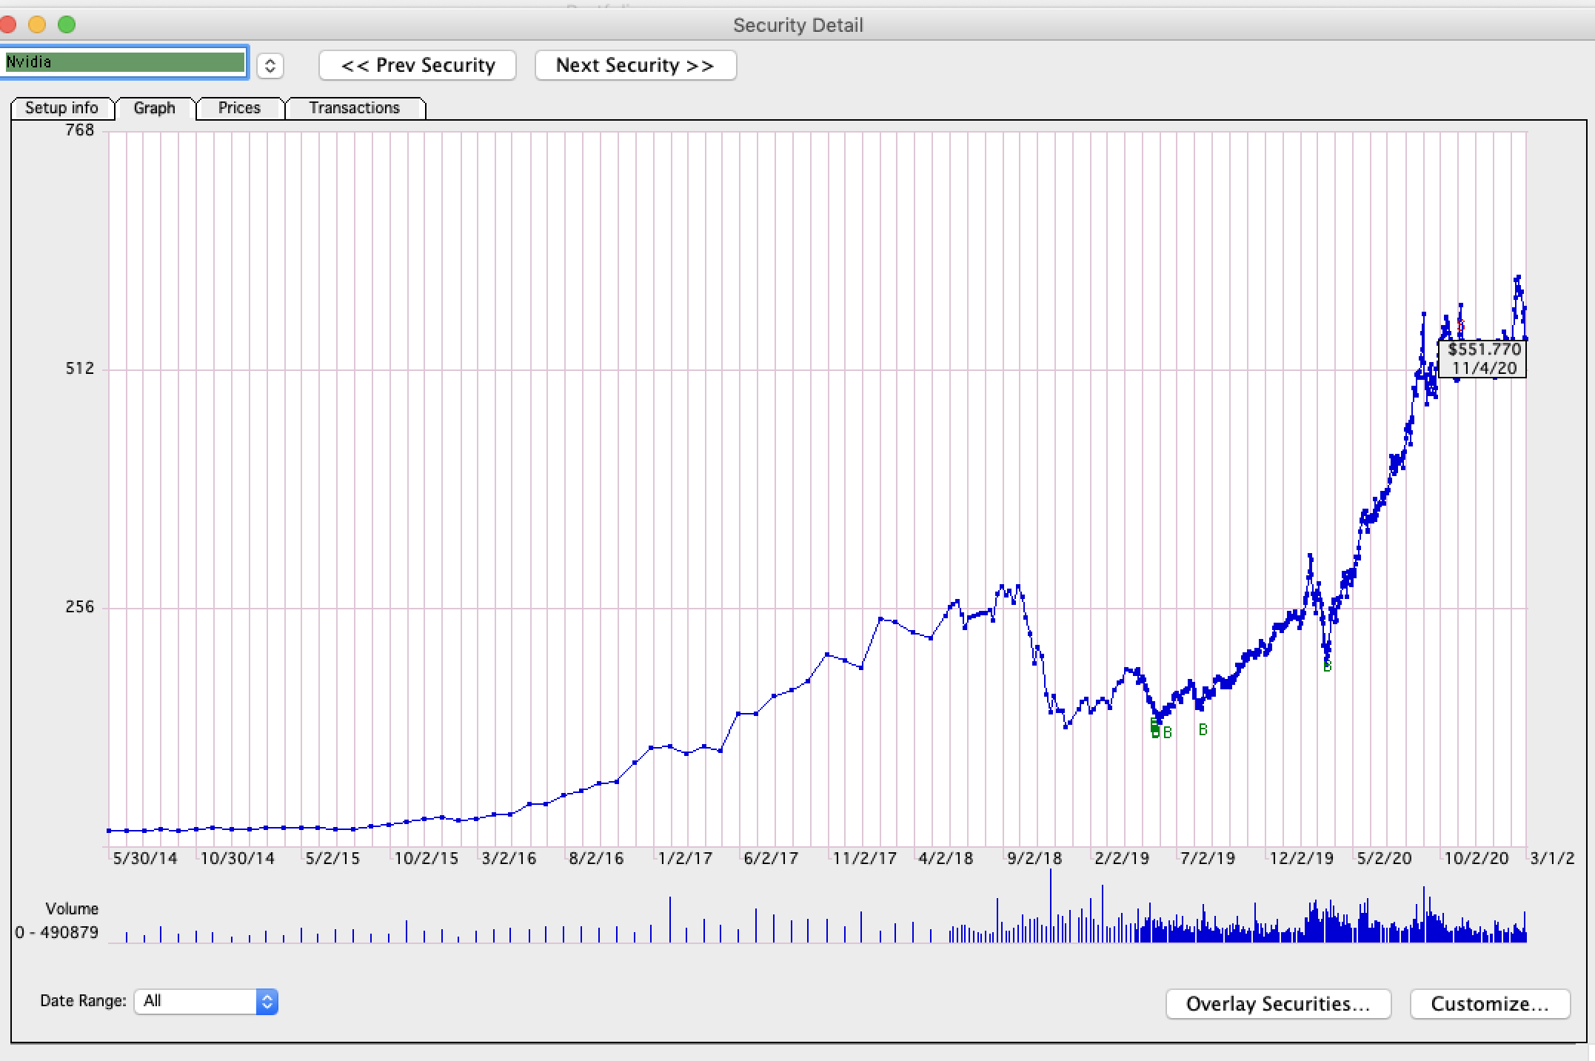The height and width of the screenshot is (1061, 1595).
Task: Click the Prev Security button
Action: click(417, 65)
